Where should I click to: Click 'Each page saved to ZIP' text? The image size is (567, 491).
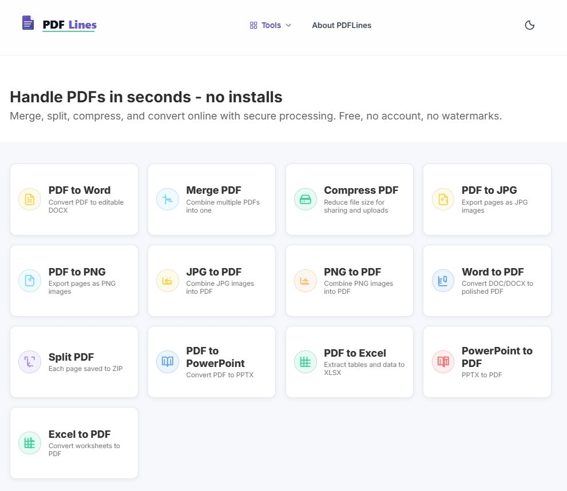(85, 369)
